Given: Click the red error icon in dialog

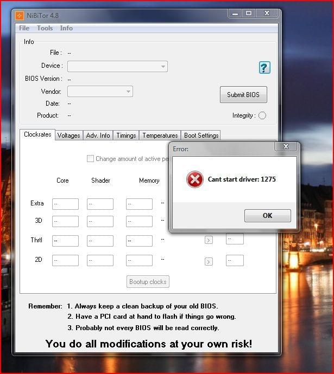Looking at the screenshot, I should coord(195,179).
